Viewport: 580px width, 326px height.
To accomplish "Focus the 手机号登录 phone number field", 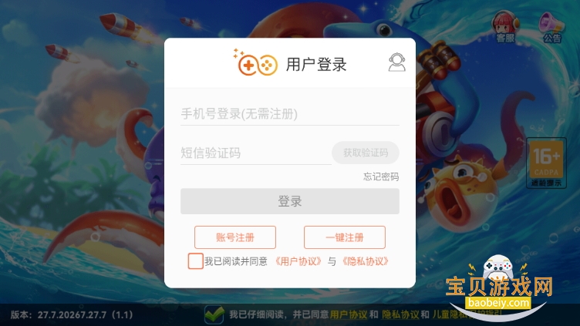I will coord(290,114).
